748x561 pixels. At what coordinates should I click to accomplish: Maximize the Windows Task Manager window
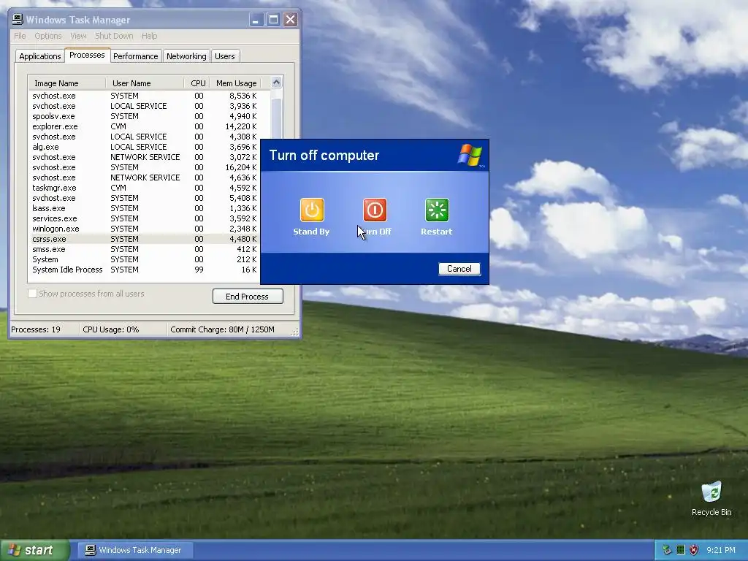click(273, 20)
